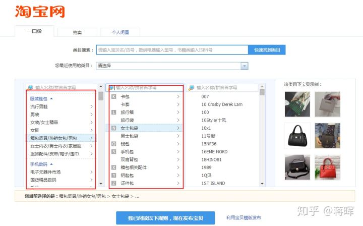Choose the 男士包袋 subcategory
Image resolution: width=363 pixels, height=226 pixels.
145,136
